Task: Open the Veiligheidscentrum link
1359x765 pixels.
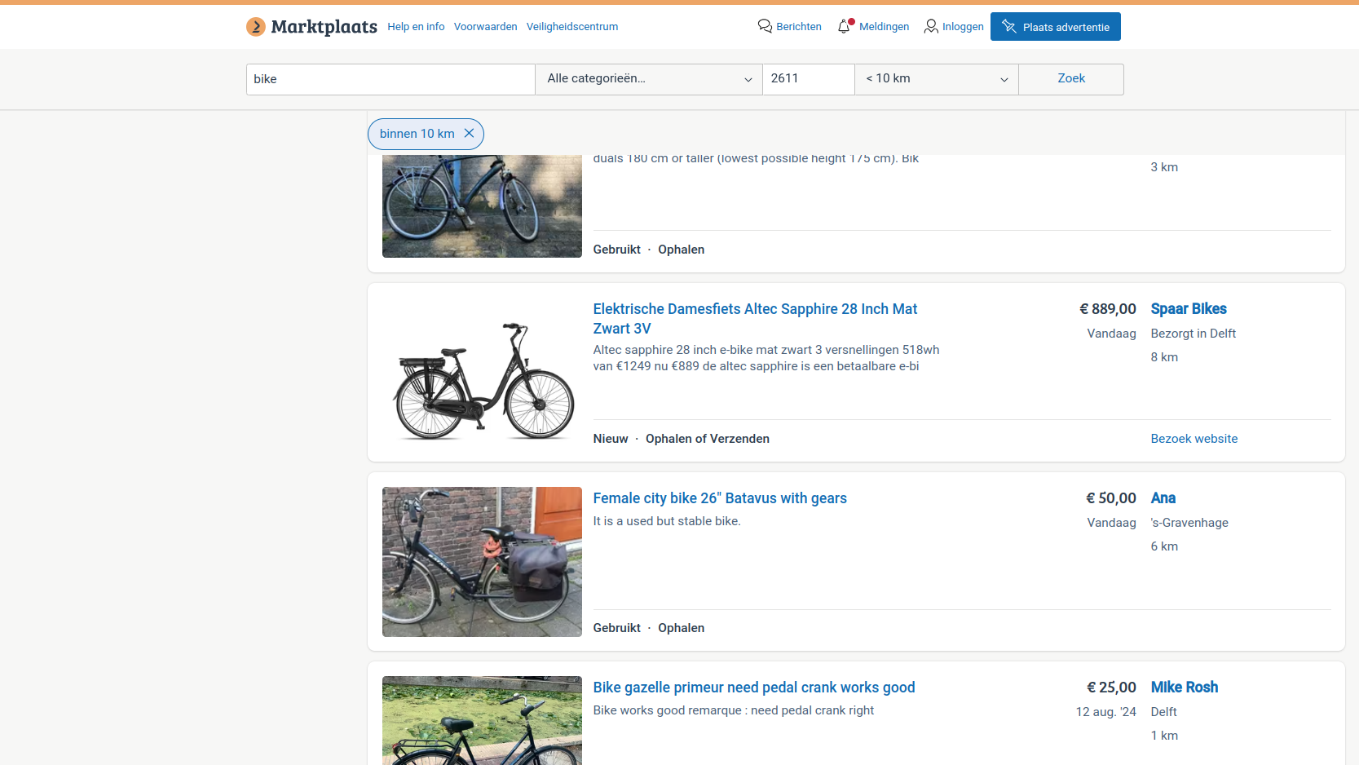Action: click(x=572, y=27)
